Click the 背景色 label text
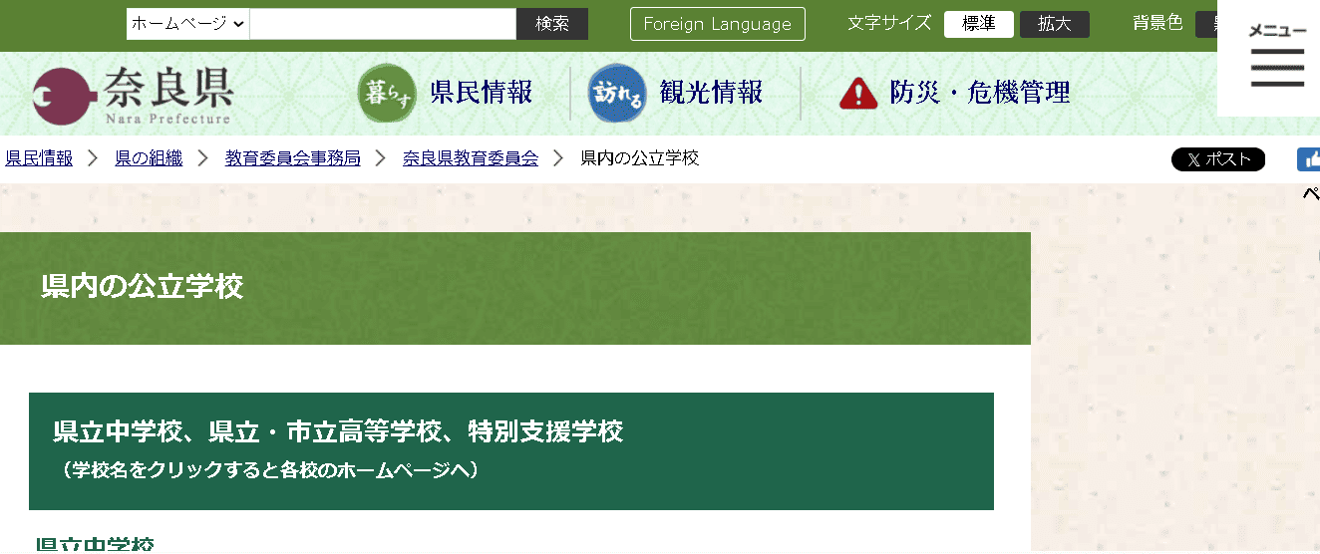 click(x=1157, y=23)
